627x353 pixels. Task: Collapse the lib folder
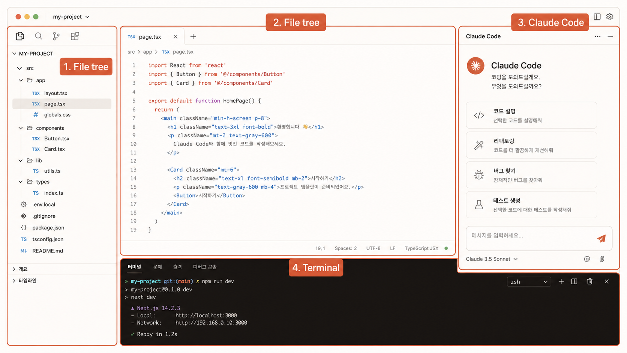pyautogui.click(x=21, y=161)
